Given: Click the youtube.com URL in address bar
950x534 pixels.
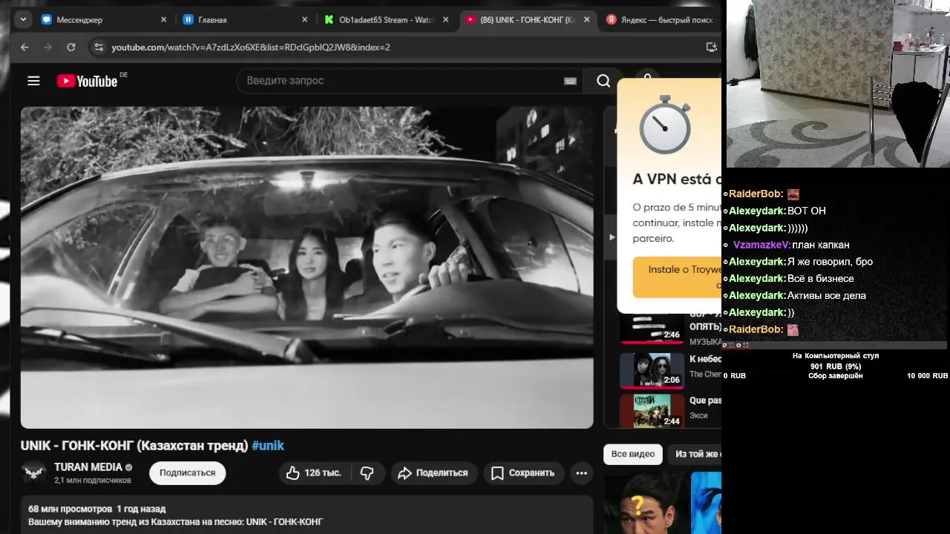Looking at the screenshot, I should click(251, 47).
